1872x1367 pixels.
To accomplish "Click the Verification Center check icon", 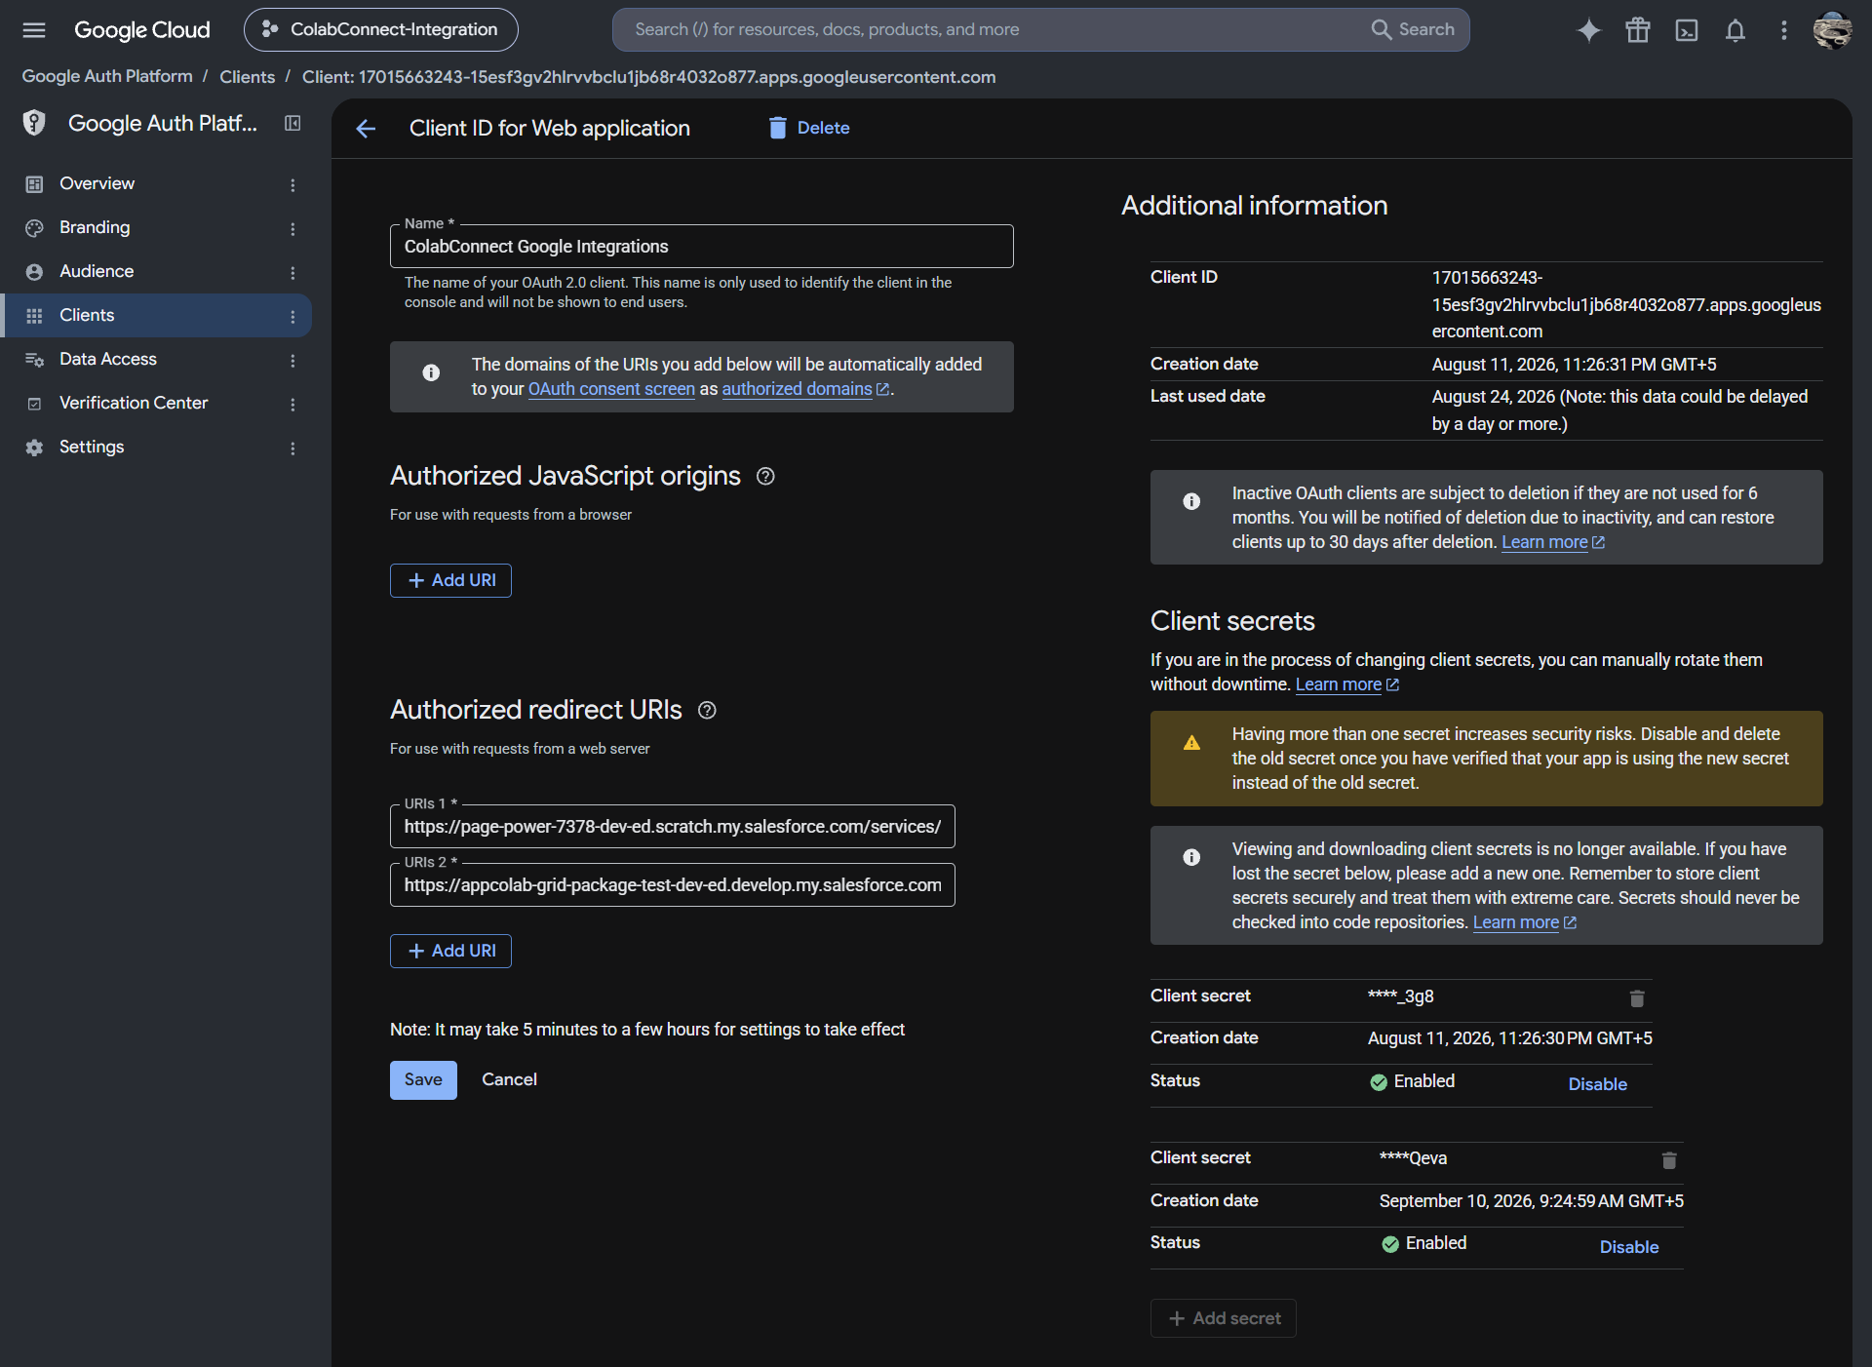I will pyautogui.click(x=34, y=404).
